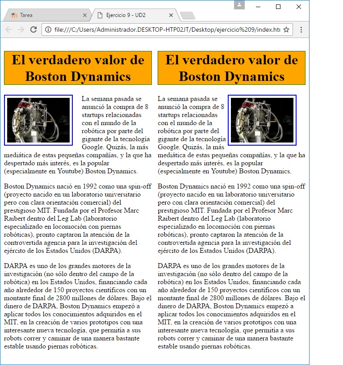Open the Chrome user profile button

239,4
